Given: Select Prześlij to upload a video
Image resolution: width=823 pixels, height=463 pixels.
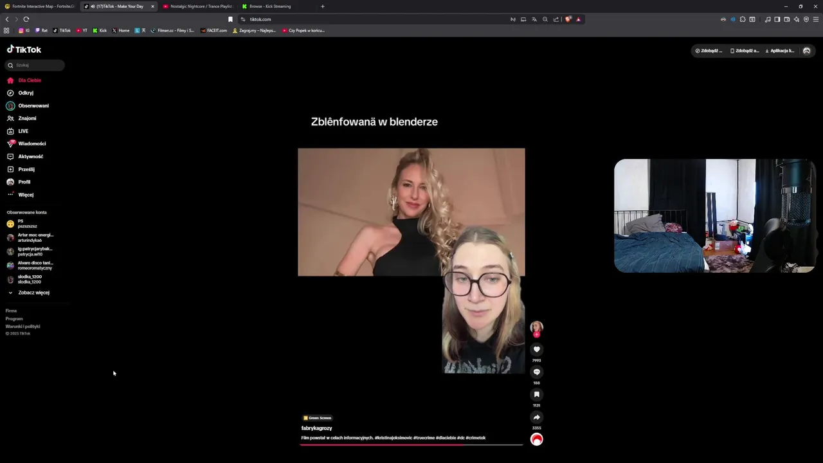Looking at the screenshot, I should click(21, 169).
